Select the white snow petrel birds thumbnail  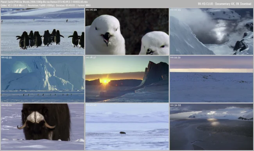click(x=127, y=32)
